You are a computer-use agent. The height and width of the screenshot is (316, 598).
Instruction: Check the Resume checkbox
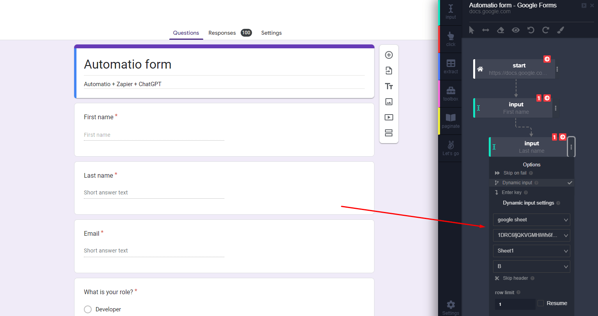pos(541,303)
